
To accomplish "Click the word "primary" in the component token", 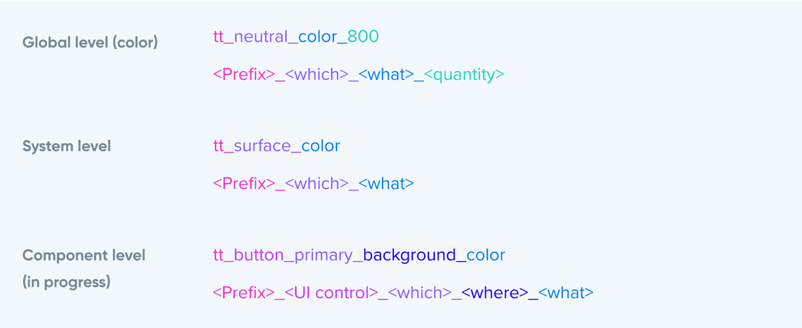I will pyautogui.click(x=324, y=255).
